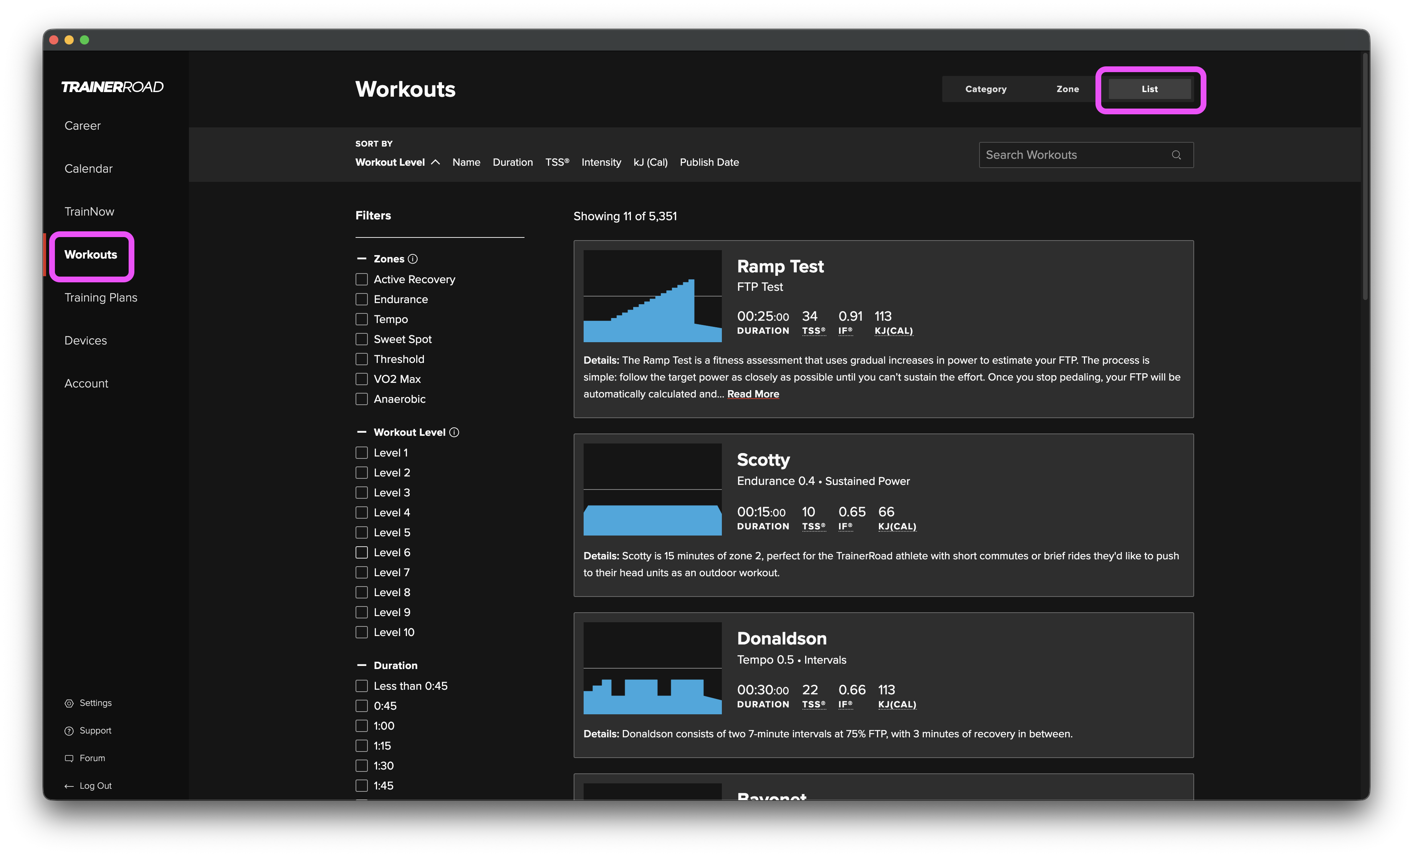Click the Support question mark icon
1413x857 pixels.
coord(69,730)
